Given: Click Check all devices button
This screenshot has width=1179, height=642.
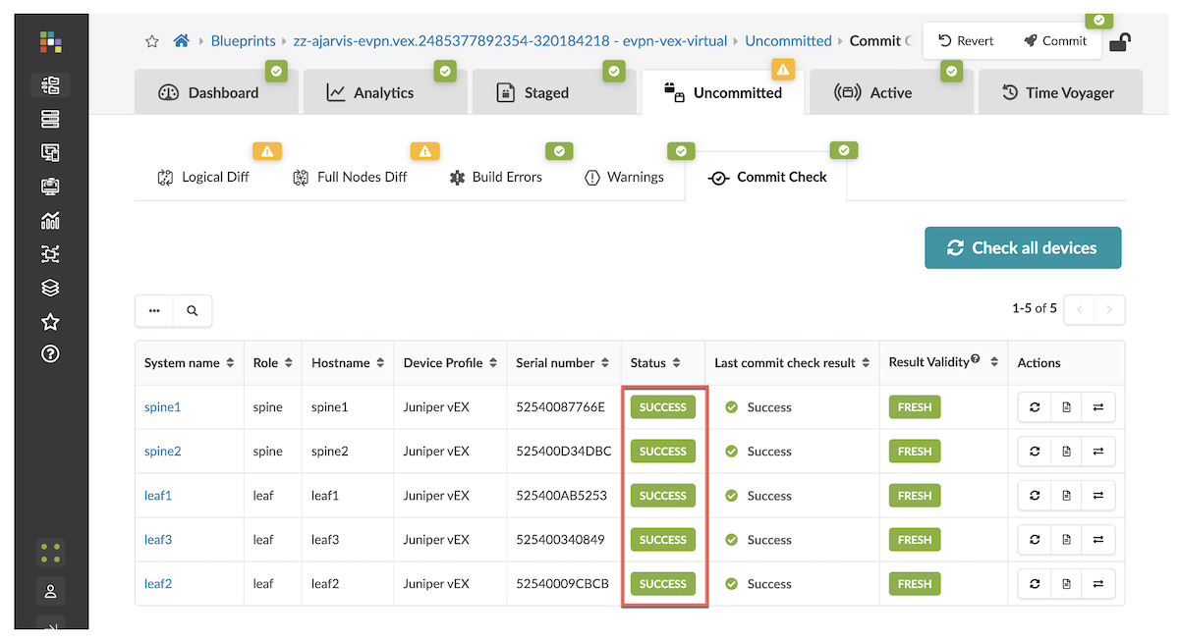Looking at the screenshot, I should (x=1023, y=247).
